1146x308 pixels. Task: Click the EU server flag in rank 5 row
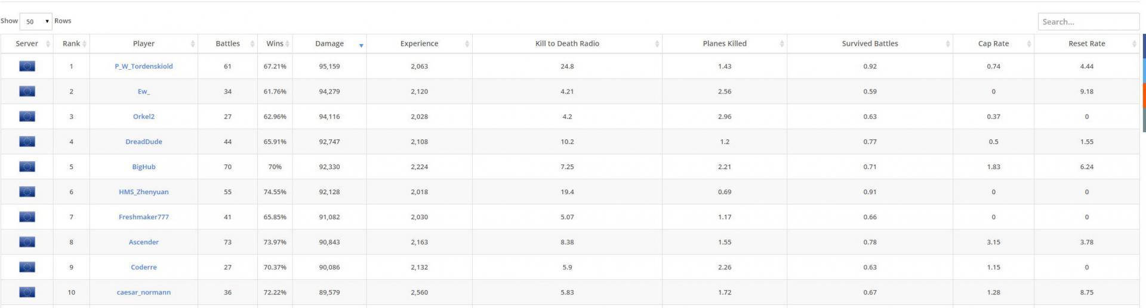tap(27, 167)
